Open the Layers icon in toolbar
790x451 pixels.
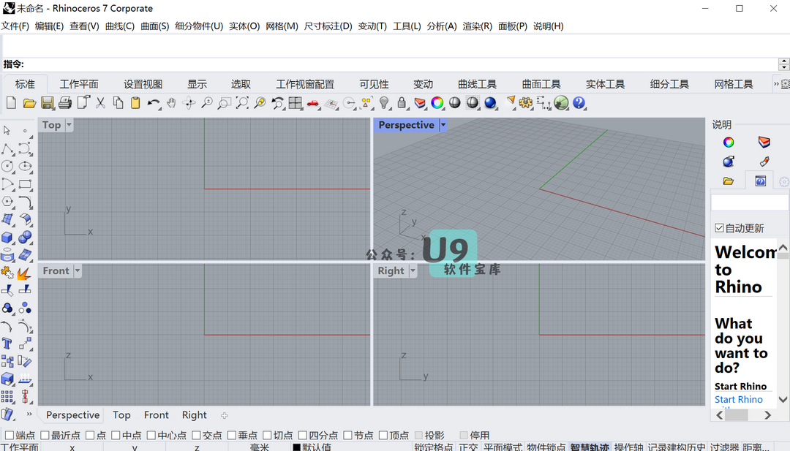pos(420,103)
